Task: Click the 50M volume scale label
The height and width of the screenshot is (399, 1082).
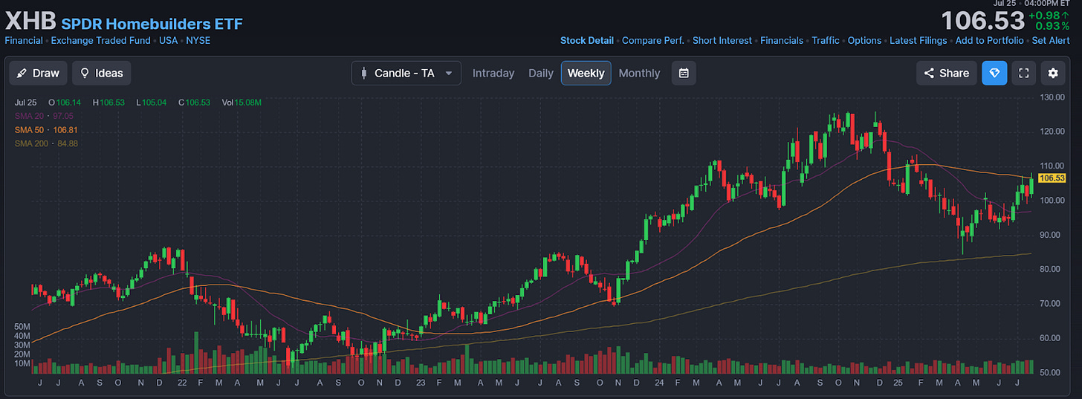Action: (22, 327)
